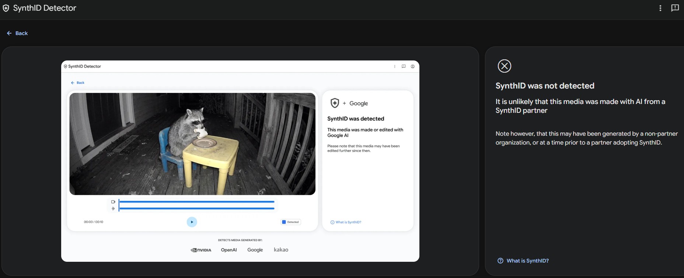This screenshot has height=278, width=684.
Task: Click the small 'What is SynthID?' link in the embedded screenshot
Action: (x=346, y=222)
